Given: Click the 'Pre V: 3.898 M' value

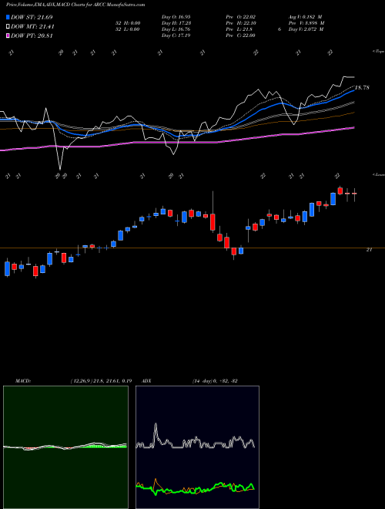Looking at the screenshot, I should tap(307, 23).
